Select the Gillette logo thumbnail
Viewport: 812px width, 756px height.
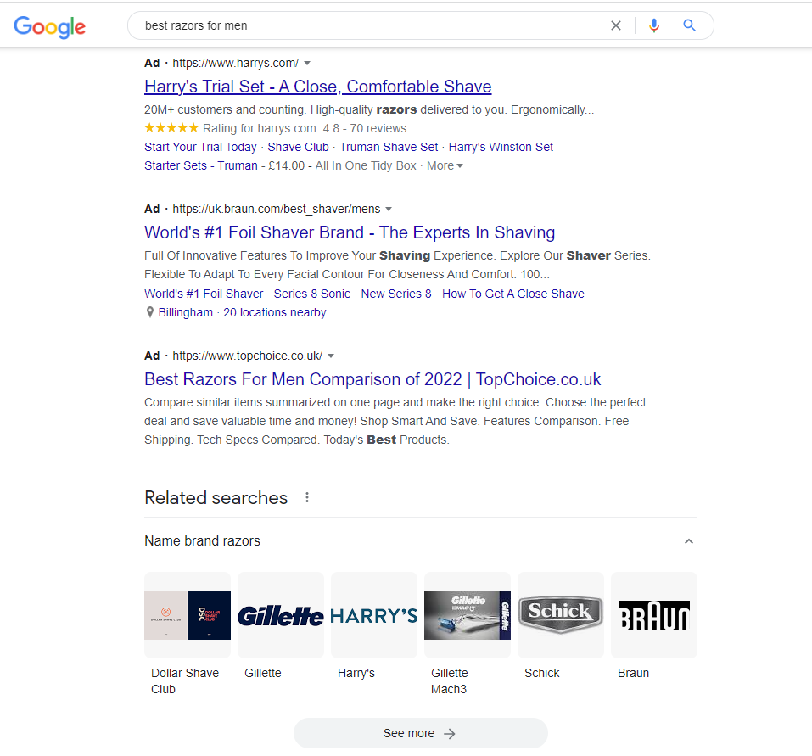(281, 615)
